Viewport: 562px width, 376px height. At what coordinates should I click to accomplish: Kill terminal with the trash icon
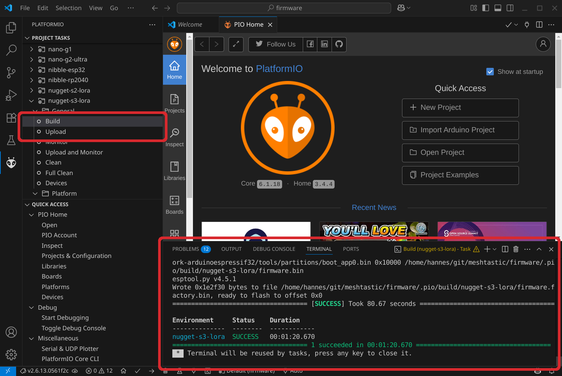coord(516,249)
